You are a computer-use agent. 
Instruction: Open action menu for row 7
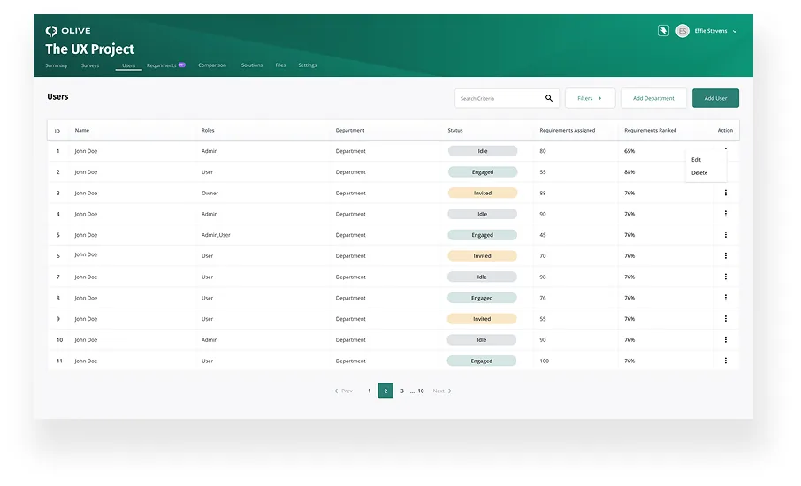click(725, 277)
